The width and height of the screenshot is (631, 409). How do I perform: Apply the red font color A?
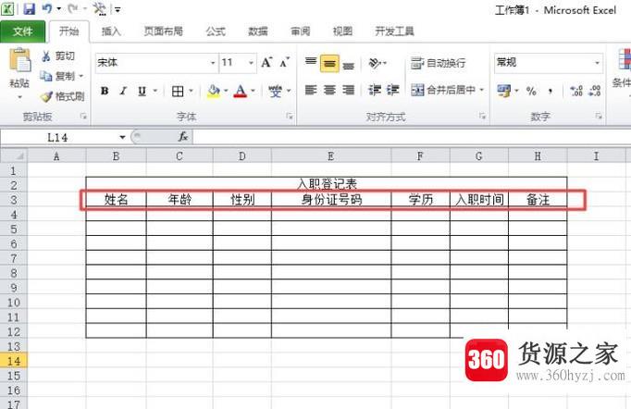click(x=241, y=92)
